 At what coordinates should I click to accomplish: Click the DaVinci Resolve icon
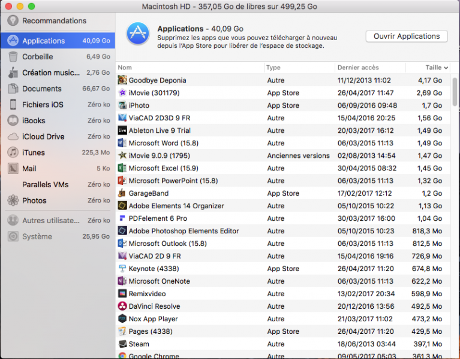[122, 306]
